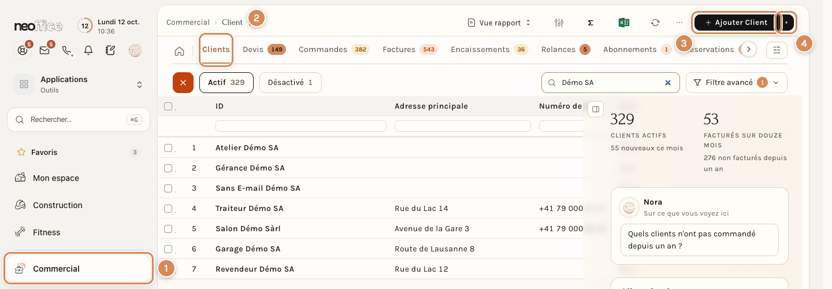Clear the Démo SA search text
The image size is (832, 289).
(668, 83)
